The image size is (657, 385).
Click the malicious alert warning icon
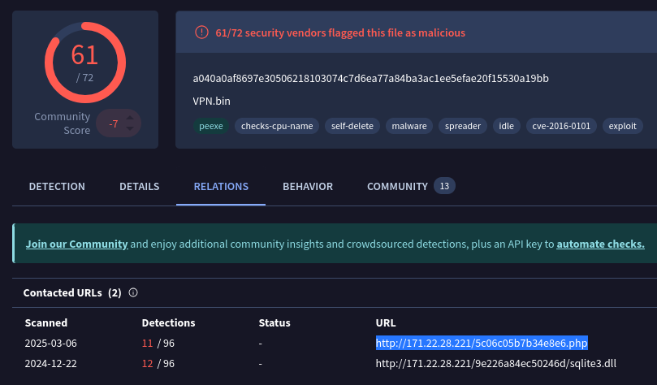coord(201,32)
